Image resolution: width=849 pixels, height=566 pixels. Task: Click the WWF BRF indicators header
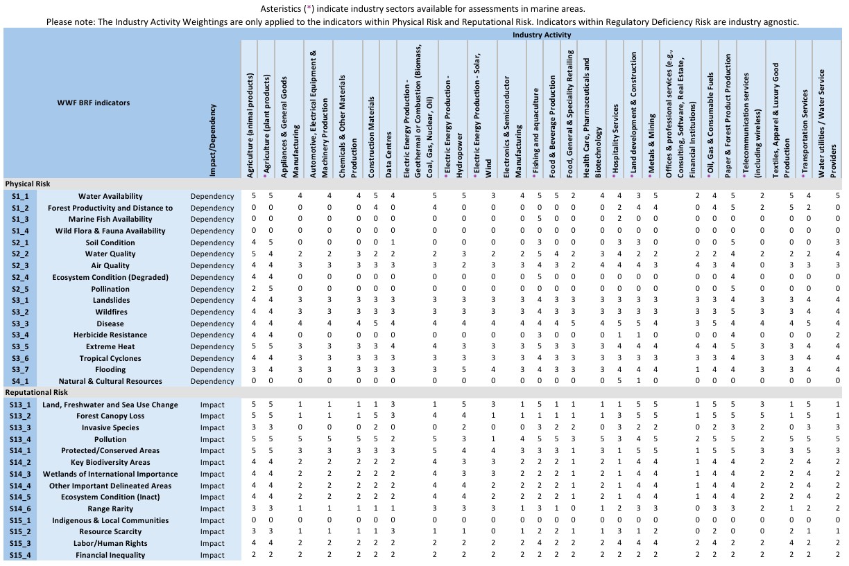pos(93,103)
